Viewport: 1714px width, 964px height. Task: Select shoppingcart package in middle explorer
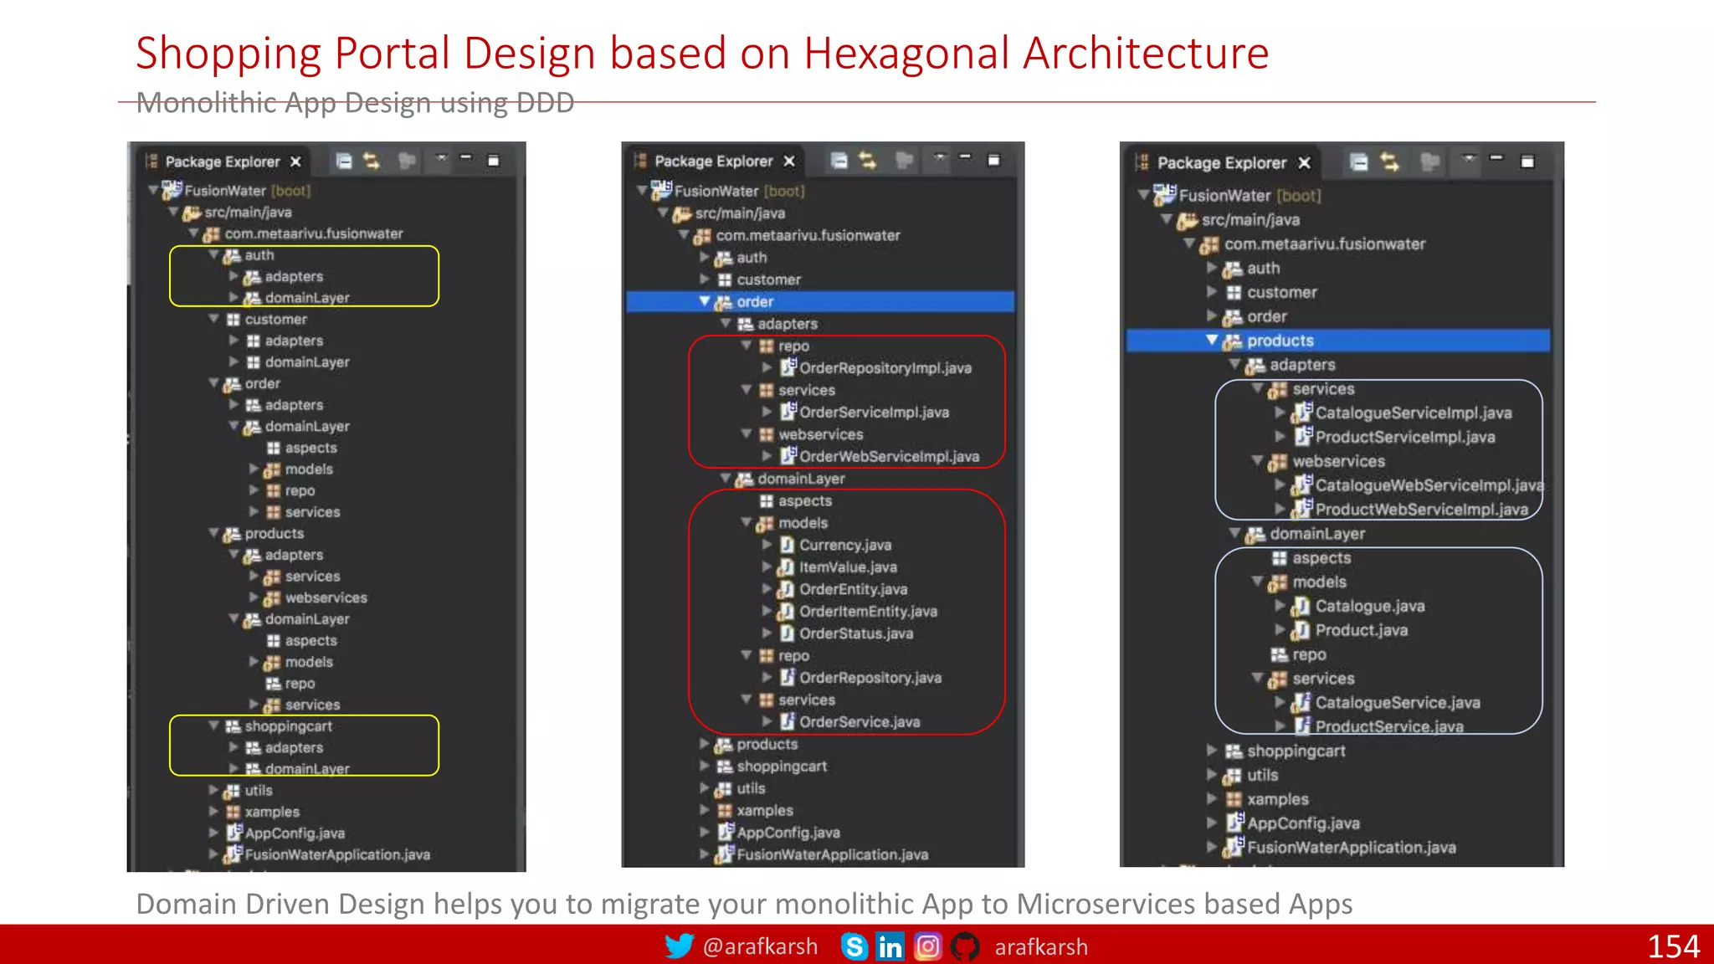click(x=782, y=767)
